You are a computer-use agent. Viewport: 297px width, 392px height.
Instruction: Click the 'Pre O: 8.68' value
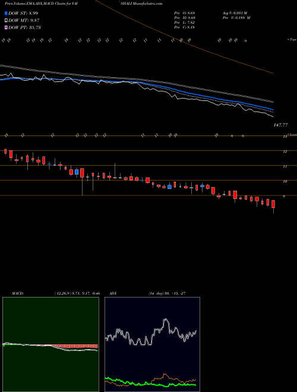[185, 13]
